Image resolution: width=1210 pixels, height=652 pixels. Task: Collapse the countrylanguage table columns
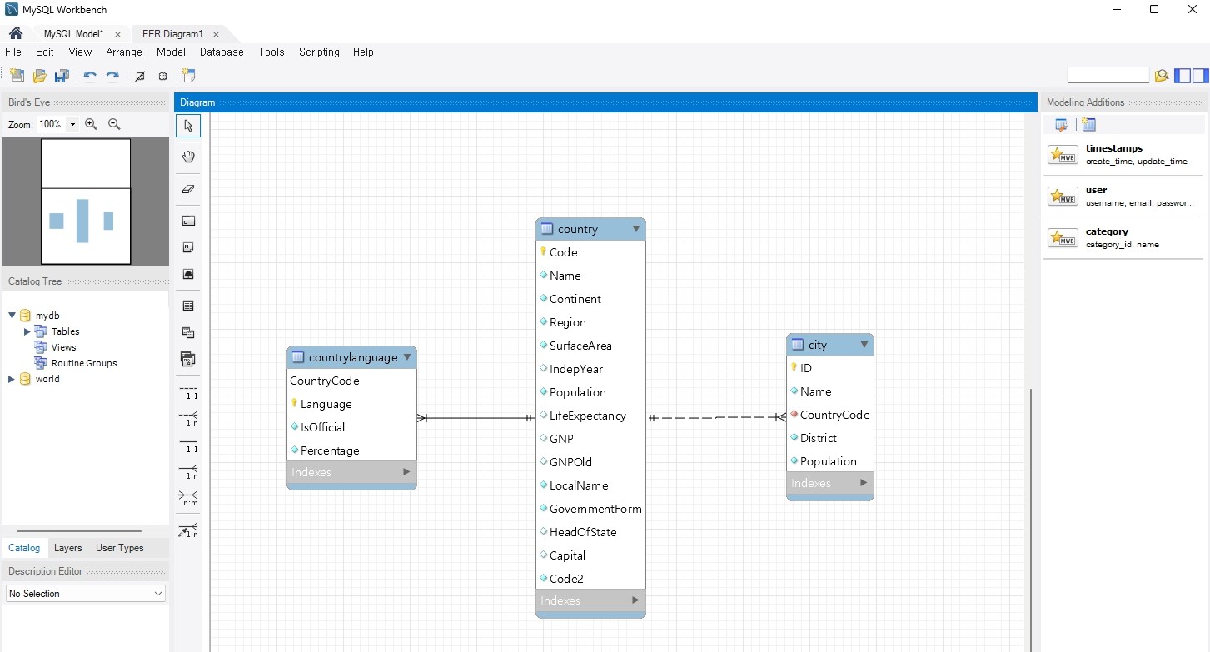tap(407, 357)
